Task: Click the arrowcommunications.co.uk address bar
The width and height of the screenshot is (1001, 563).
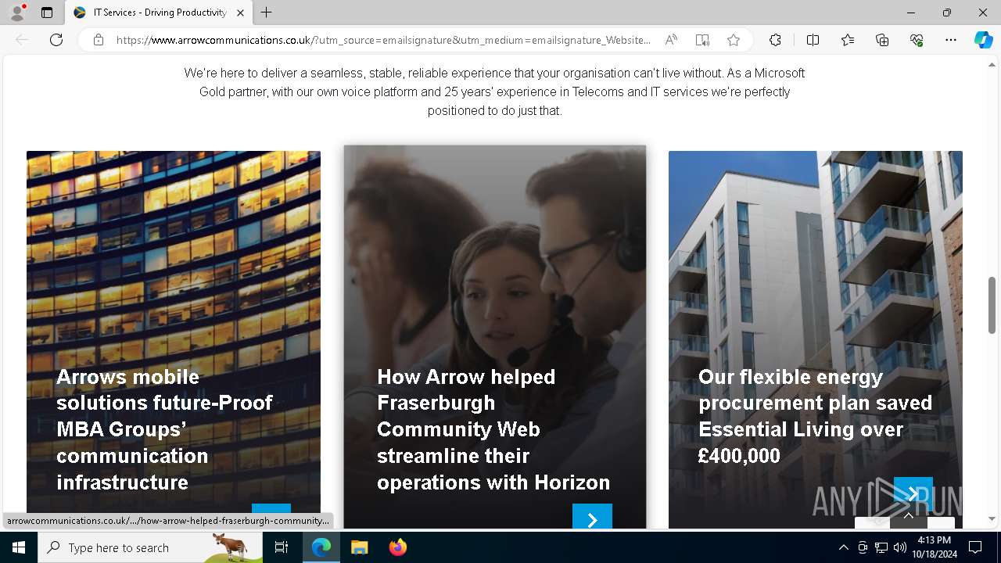Action: coord(383,40)
